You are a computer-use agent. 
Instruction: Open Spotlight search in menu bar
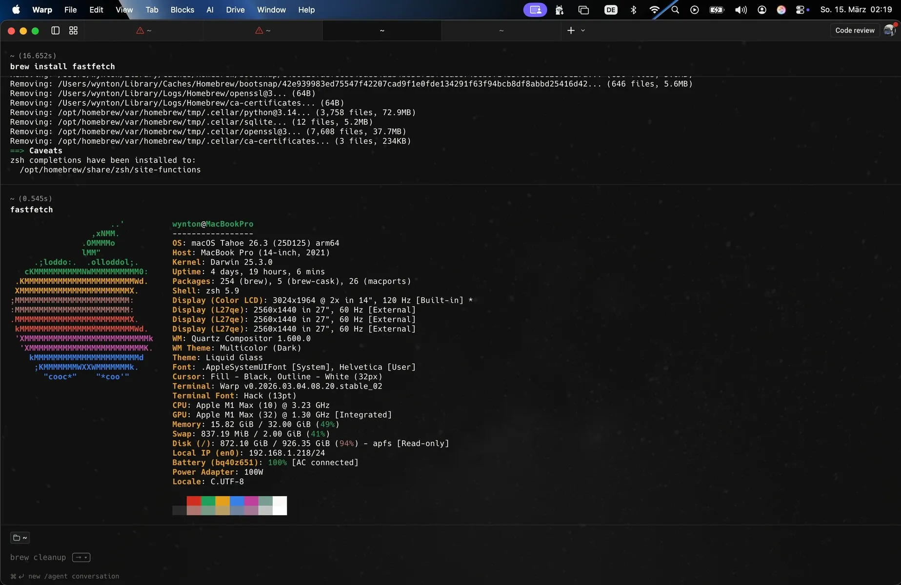pyautogui.click(x=675, y=10)
